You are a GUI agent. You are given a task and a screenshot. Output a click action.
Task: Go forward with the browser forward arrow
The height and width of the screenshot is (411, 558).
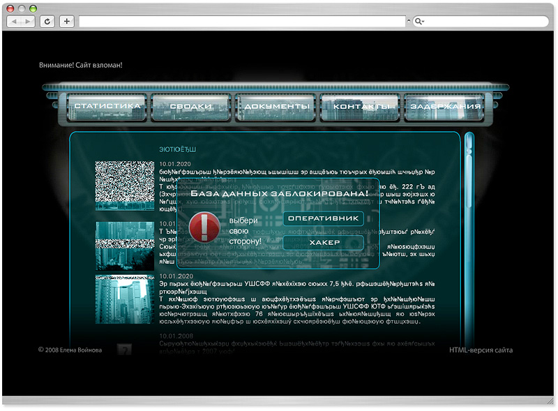coord(28,22)
